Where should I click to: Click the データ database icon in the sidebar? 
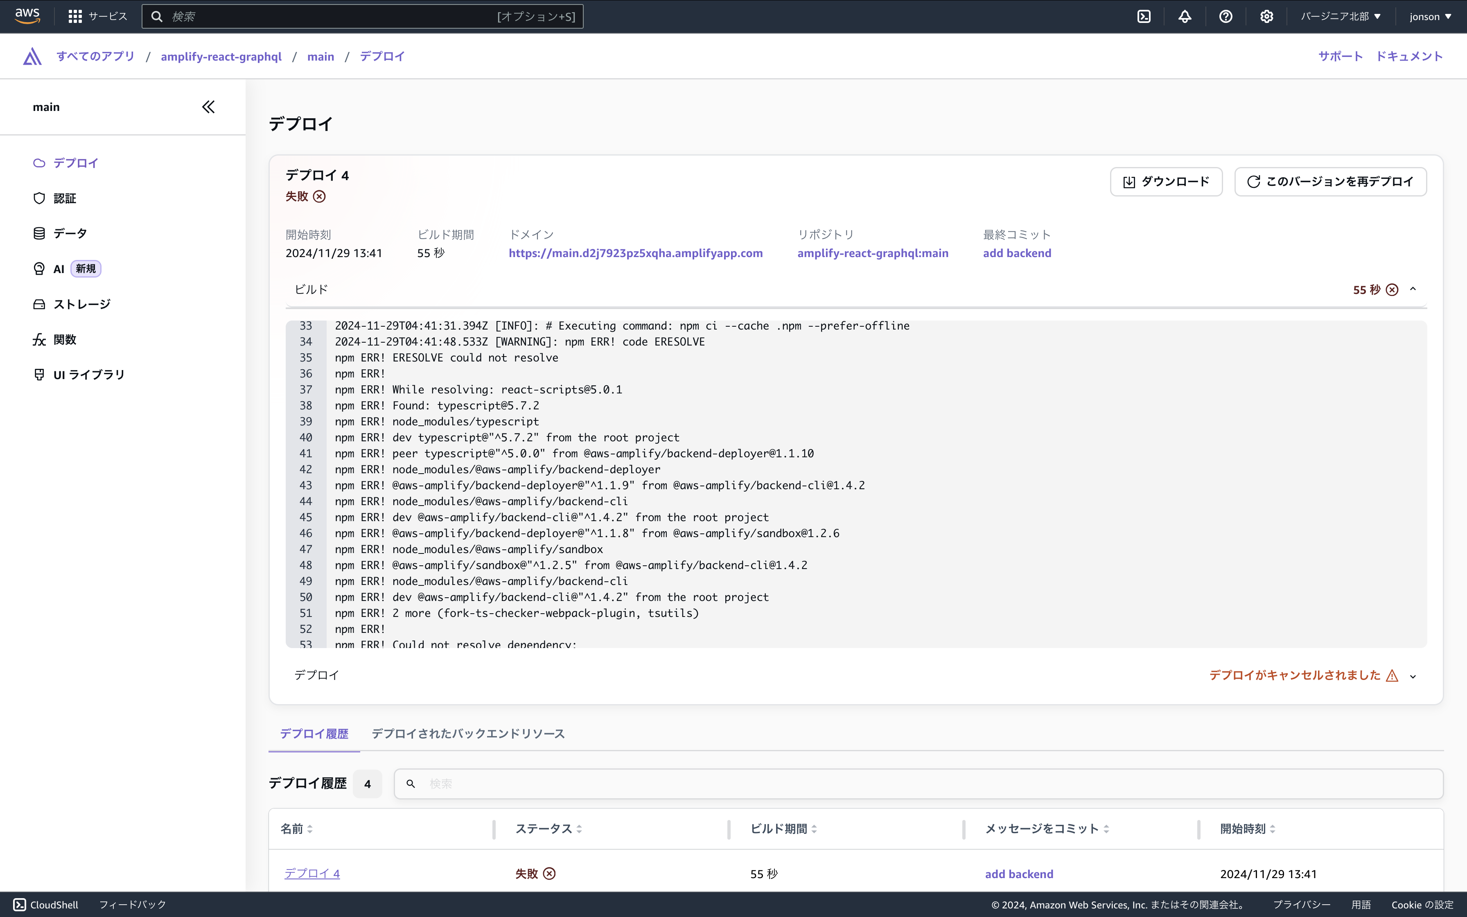coord(39,232)
